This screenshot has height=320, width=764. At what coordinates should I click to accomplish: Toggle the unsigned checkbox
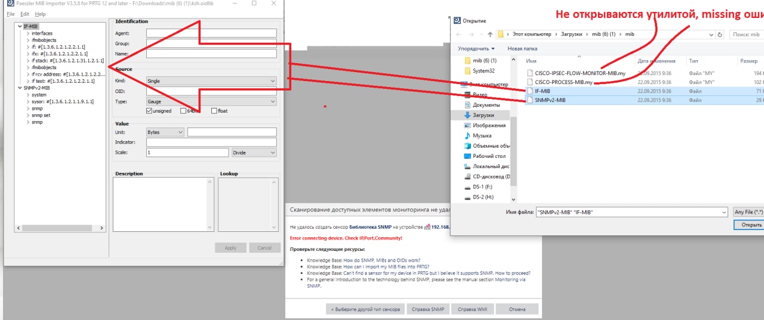coord(149,111)
